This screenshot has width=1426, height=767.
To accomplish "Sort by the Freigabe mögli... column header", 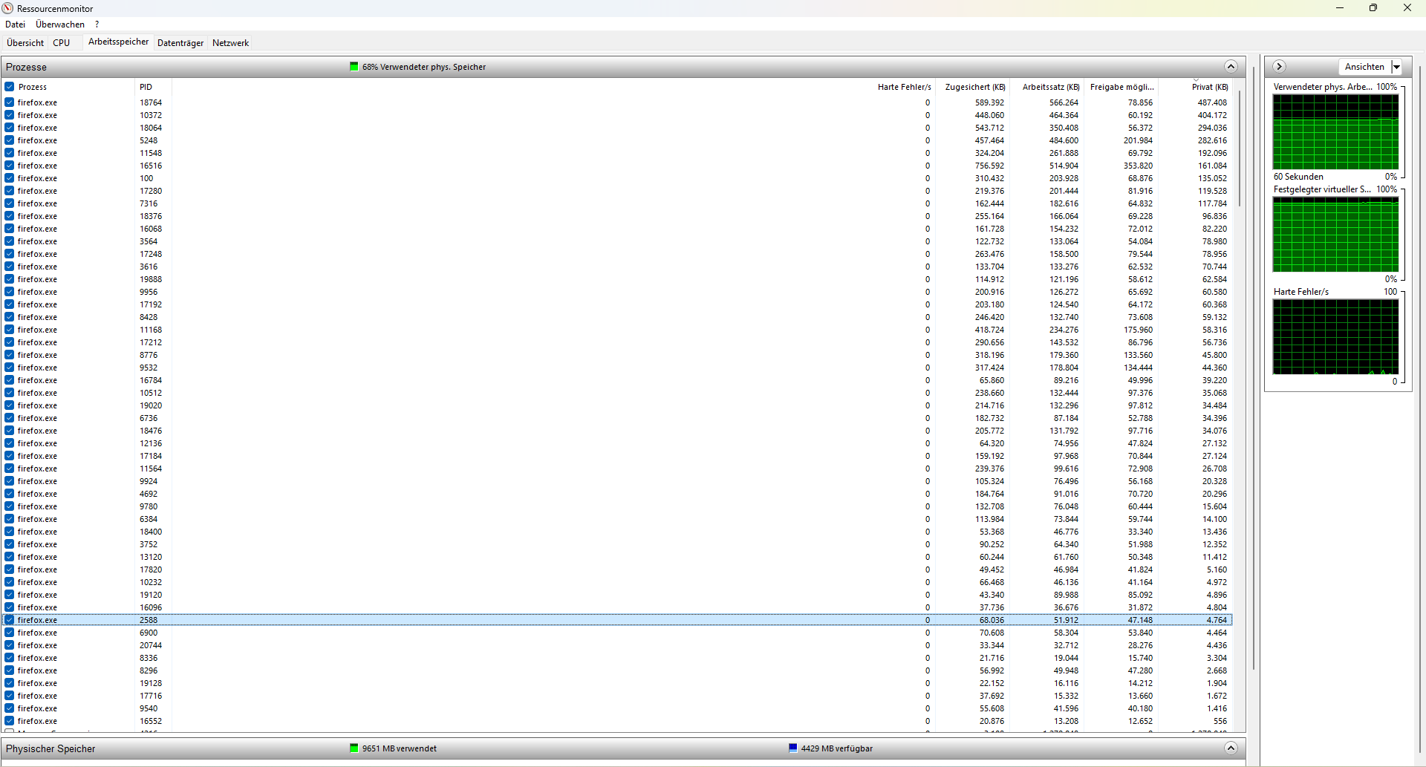I will click(1121, 87).
